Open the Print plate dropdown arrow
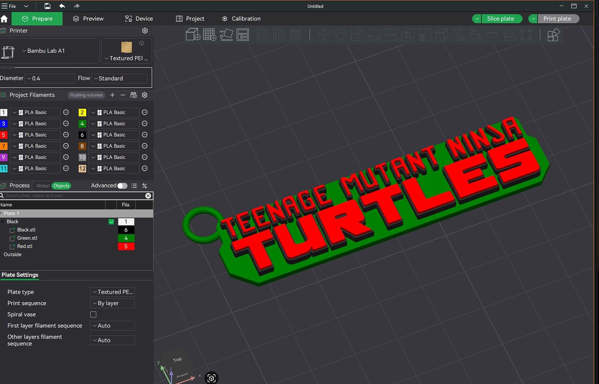Screen dimensions: 599x384 pyautogui.click(x=533, y=19)
